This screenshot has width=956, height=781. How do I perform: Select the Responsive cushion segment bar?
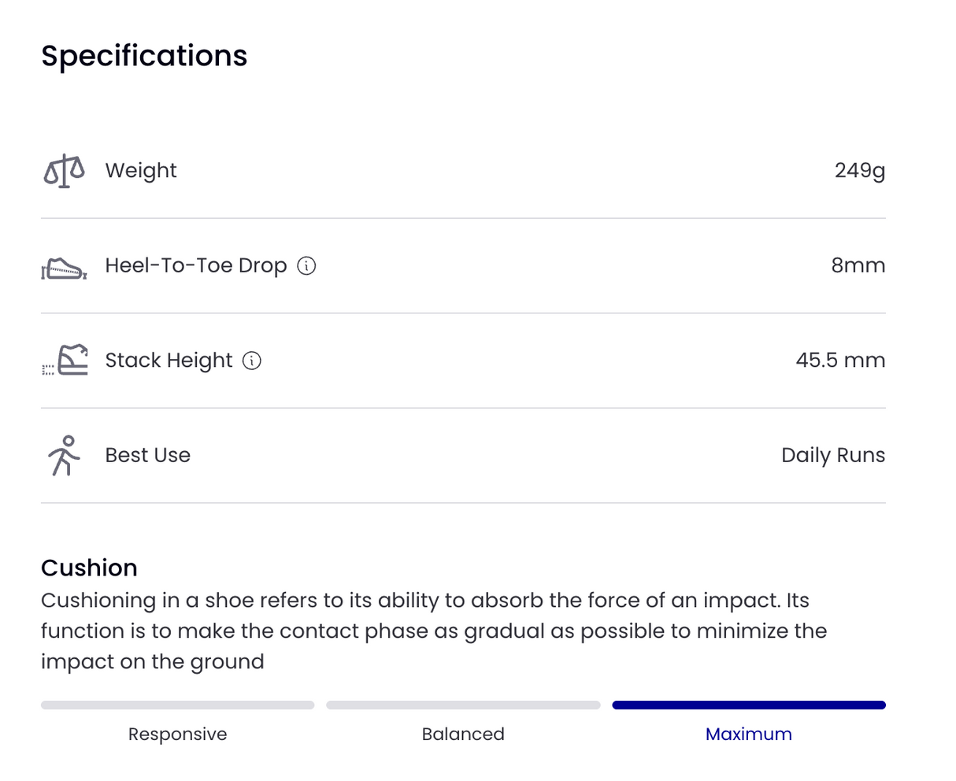178,705
